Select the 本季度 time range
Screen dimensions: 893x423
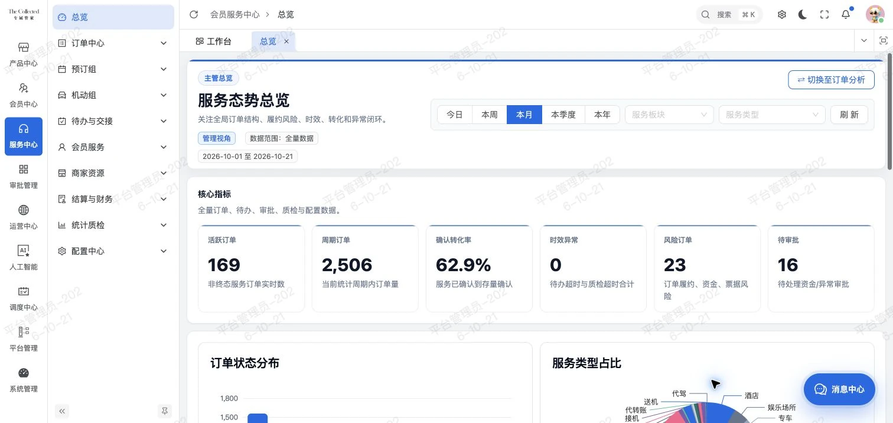point(563,115)
